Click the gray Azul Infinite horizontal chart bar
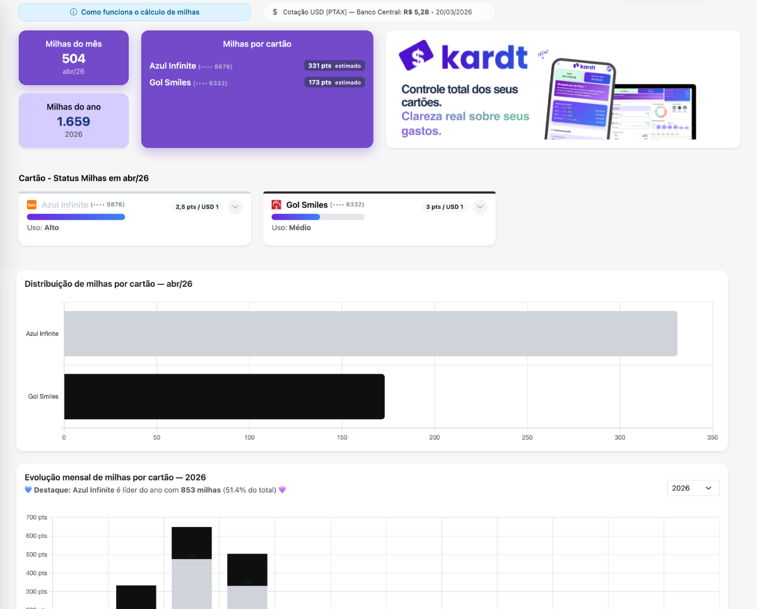 click(370, 333)
